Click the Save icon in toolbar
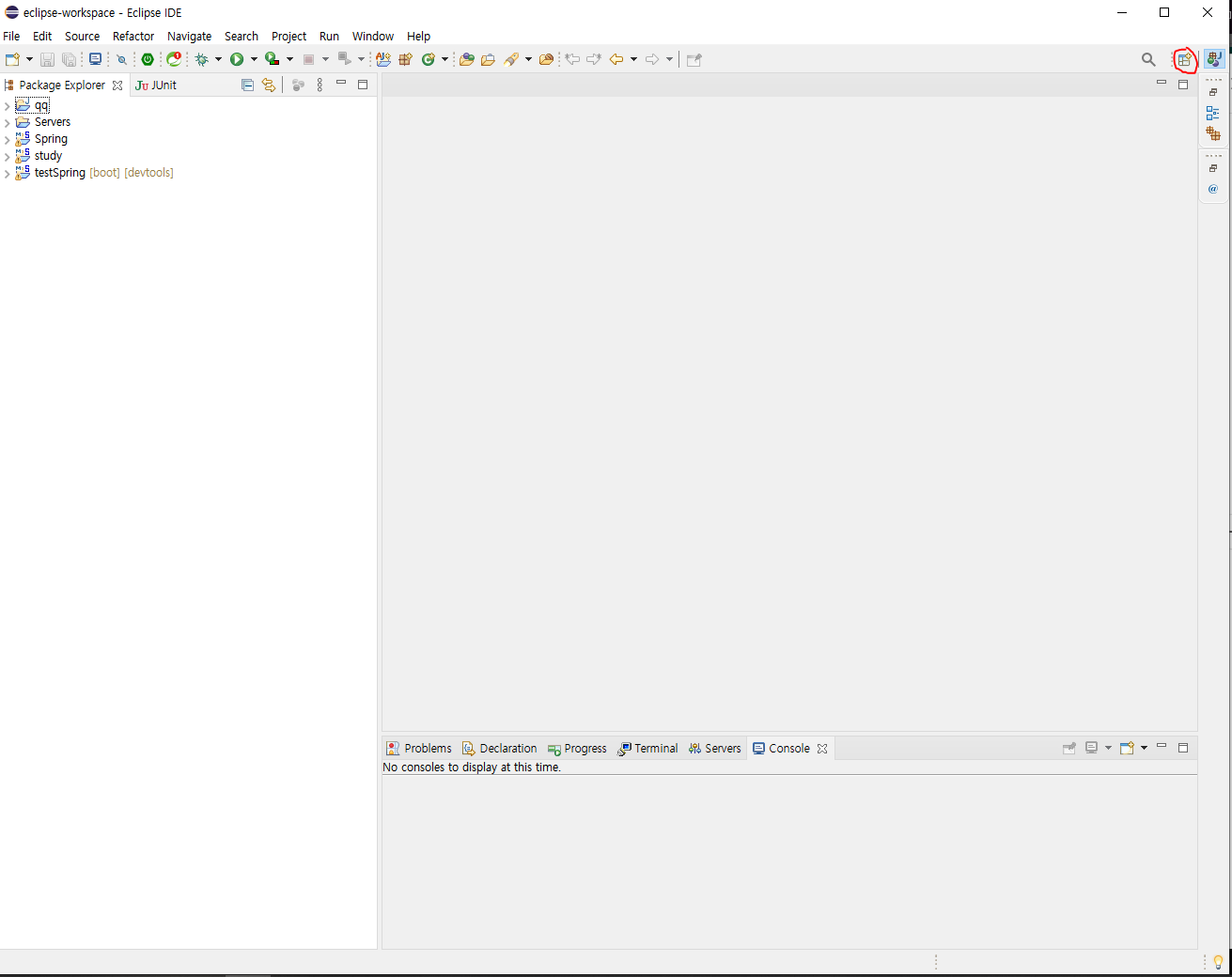 click(47, 59)
